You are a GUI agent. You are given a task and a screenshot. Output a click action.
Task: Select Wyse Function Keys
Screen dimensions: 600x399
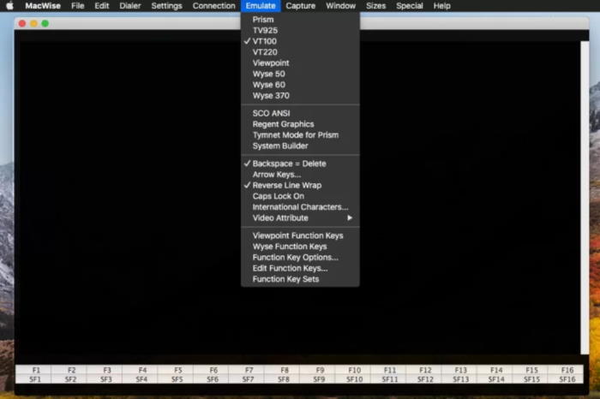[x=300, y=247]
